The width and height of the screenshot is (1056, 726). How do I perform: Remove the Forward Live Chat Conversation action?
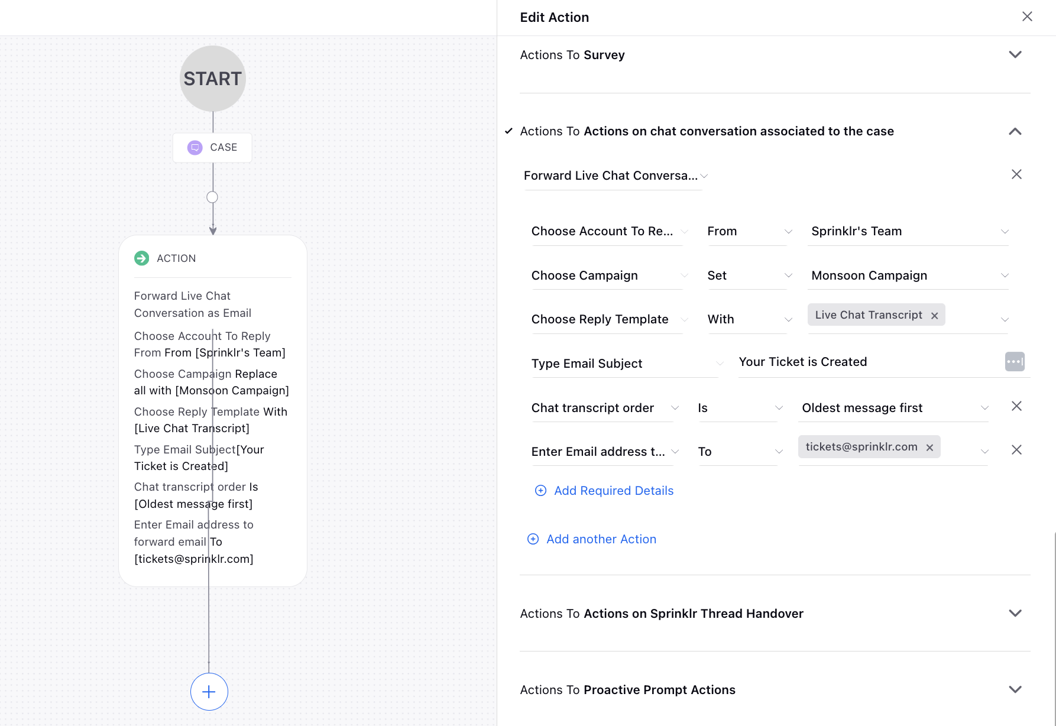tap(1016, 174)
